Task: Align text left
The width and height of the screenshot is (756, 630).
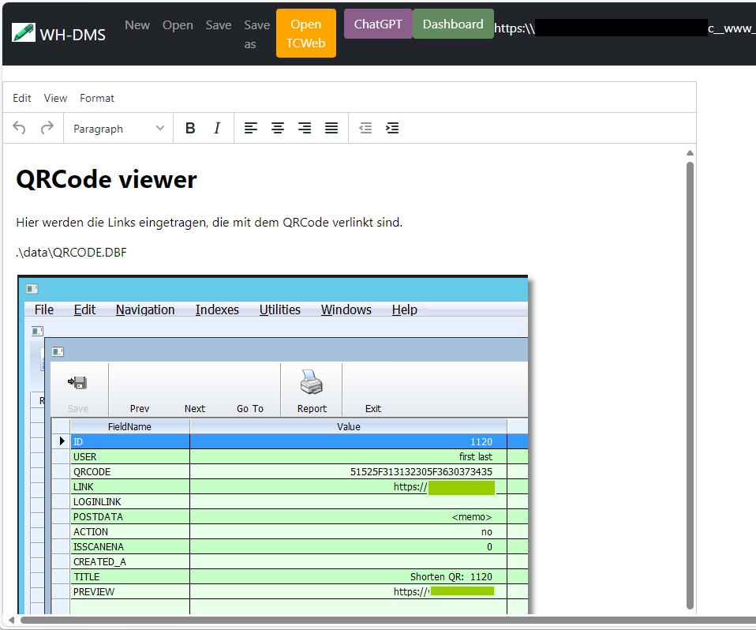Action: 251,128
